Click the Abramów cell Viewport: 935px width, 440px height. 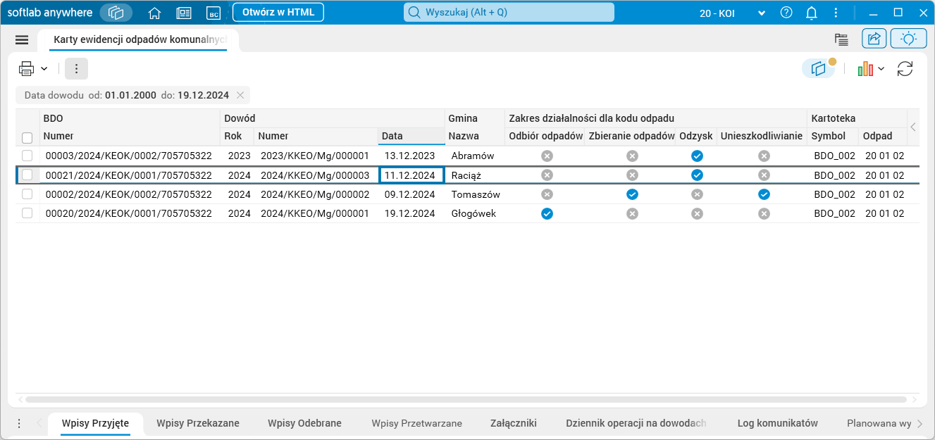click(x=473, y=156)
